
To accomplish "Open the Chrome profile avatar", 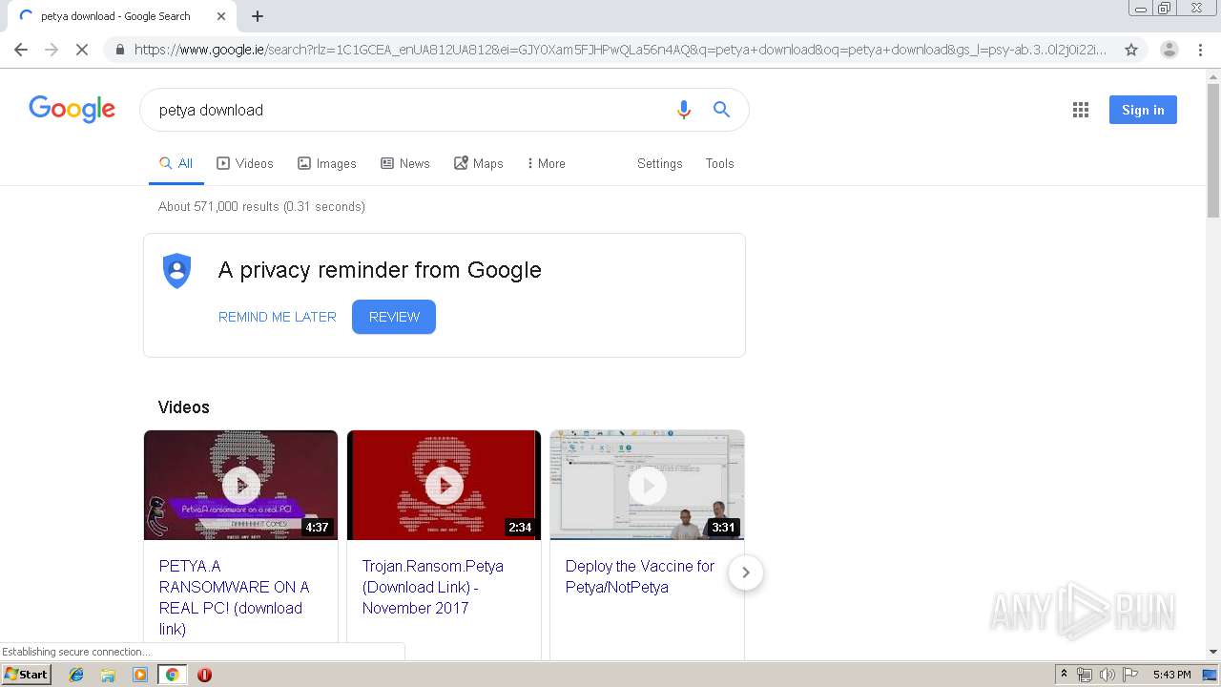I will [1169, 50].
